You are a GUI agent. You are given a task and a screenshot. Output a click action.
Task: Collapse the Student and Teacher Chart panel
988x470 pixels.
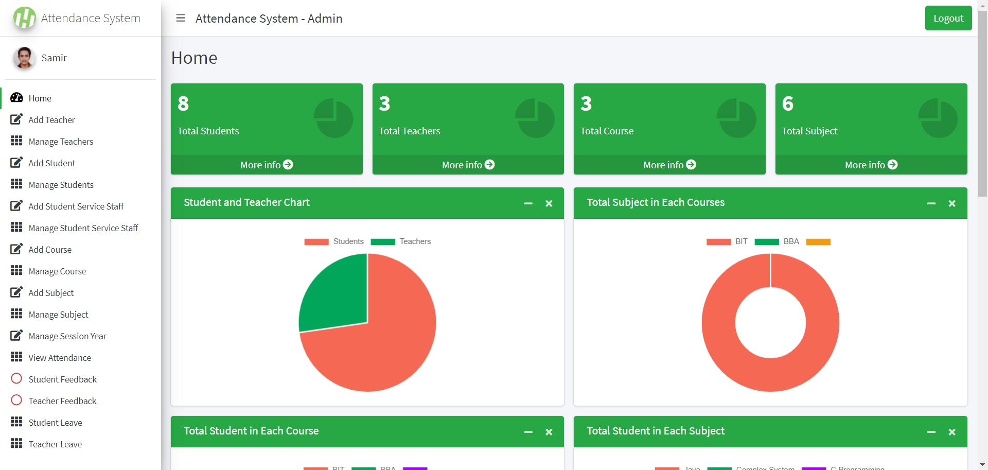pyautogui.click(x=528, y=203)
